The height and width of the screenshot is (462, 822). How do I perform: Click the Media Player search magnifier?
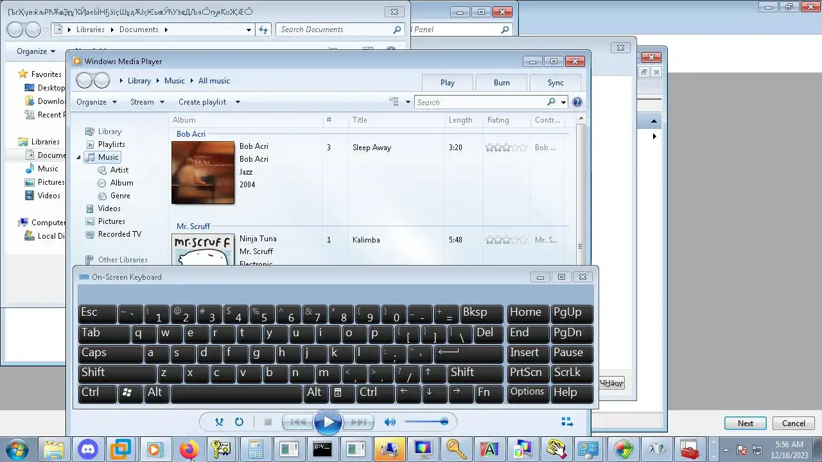point(551,102)
